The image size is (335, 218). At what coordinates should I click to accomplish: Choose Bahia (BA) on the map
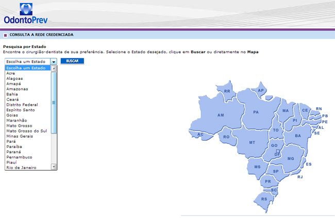(x=298, y=136)
